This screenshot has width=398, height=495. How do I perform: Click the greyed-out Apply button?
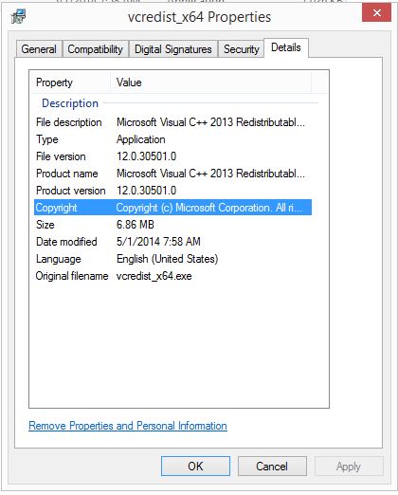pyautogui.click(x=349, y=466)
